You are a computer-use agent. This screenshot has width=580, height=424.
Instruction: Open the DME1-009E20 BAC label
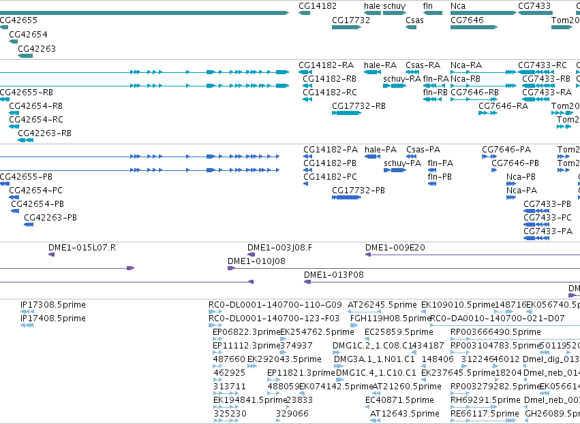pyautogui.click(x=395, y=248)
